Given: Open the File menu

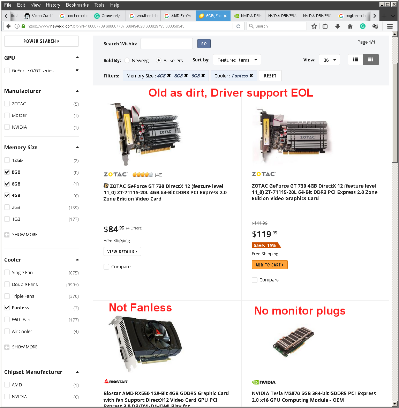Looking at the screenshot, I should [8, 5].
